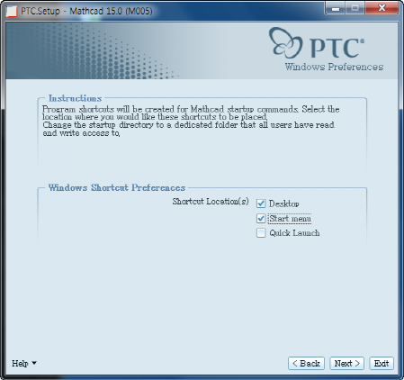Screen dimensions: 404x380
Task: Go back with the Back button
Action: 306,364
